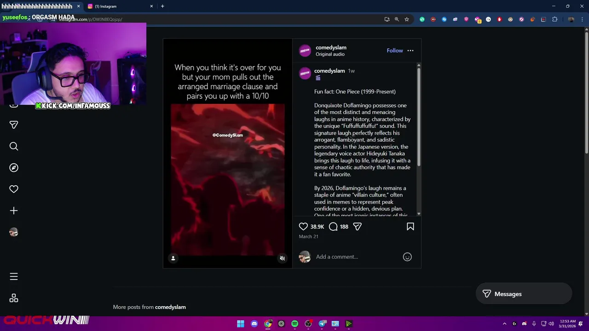Click the post date March 21

(308, 236)
